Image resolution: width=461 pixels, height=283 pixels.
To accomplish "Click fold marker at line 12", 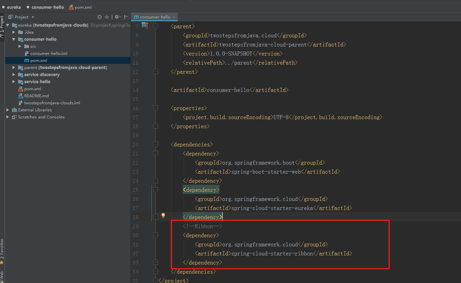I will click(x=155, y=71).
